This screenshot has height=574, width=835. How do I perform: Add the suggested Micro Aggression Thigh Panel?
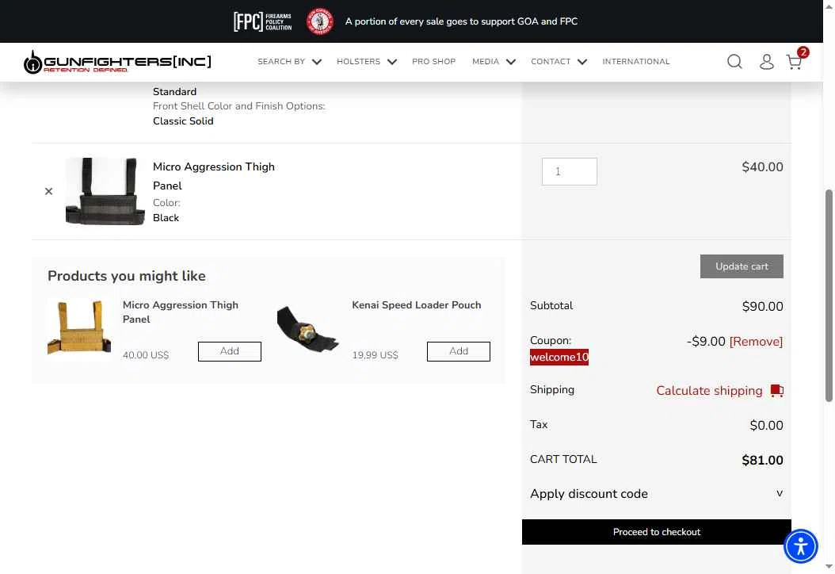click(230, 351)
